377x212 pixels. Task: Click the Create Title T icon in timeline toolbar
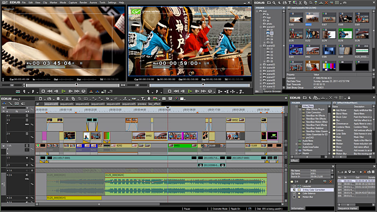(143, 99)
